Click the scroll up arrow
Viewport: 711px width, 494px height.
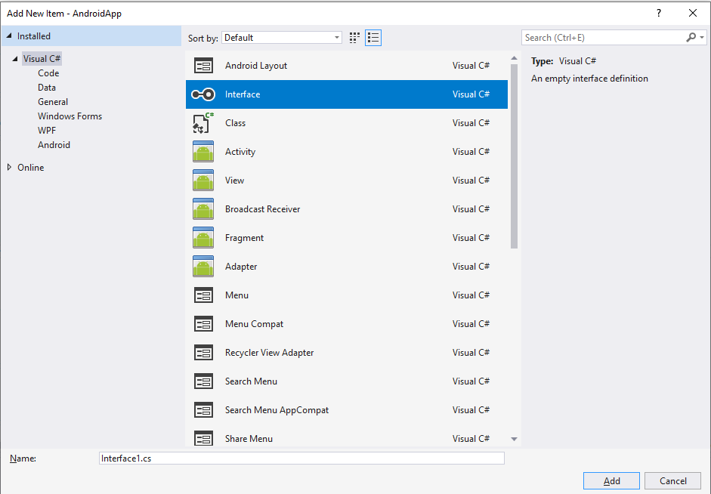(x=514, y=58)
